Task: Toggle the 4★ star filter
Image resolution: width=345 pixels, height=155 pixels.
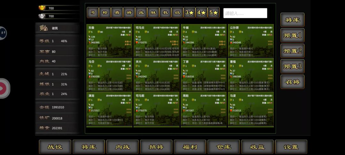Action: click(202, 13)
